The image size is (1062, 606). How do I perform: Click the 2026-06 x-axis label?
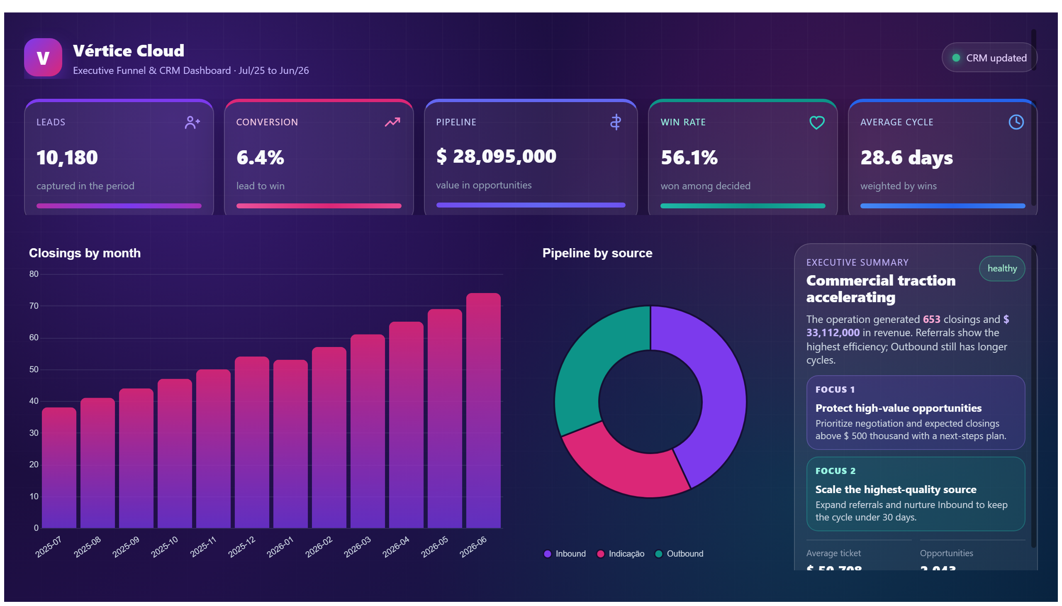point(473,547)
